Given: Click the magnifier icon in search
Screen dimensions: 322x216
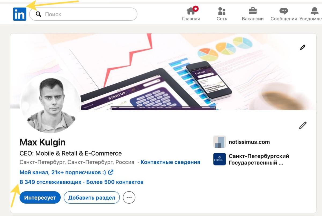Looking at the screenshot, I should (38, 14).
